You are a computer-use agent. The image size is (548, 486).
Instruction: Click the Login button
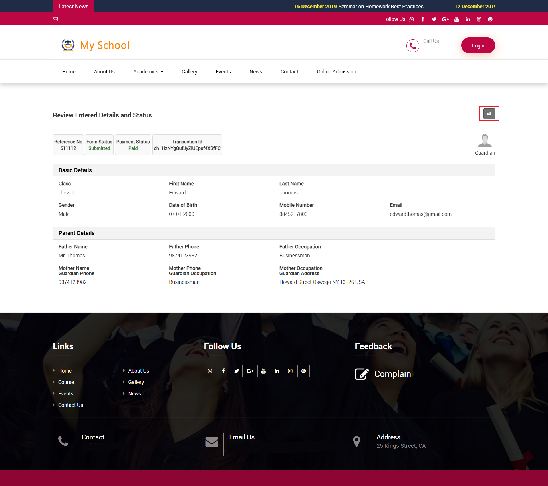coord(478,45)
